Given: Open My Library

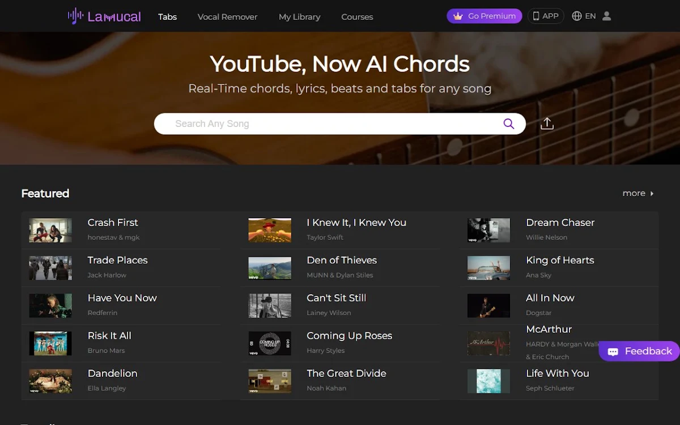Looking at the screenshot, I should [x=299, y=16].
